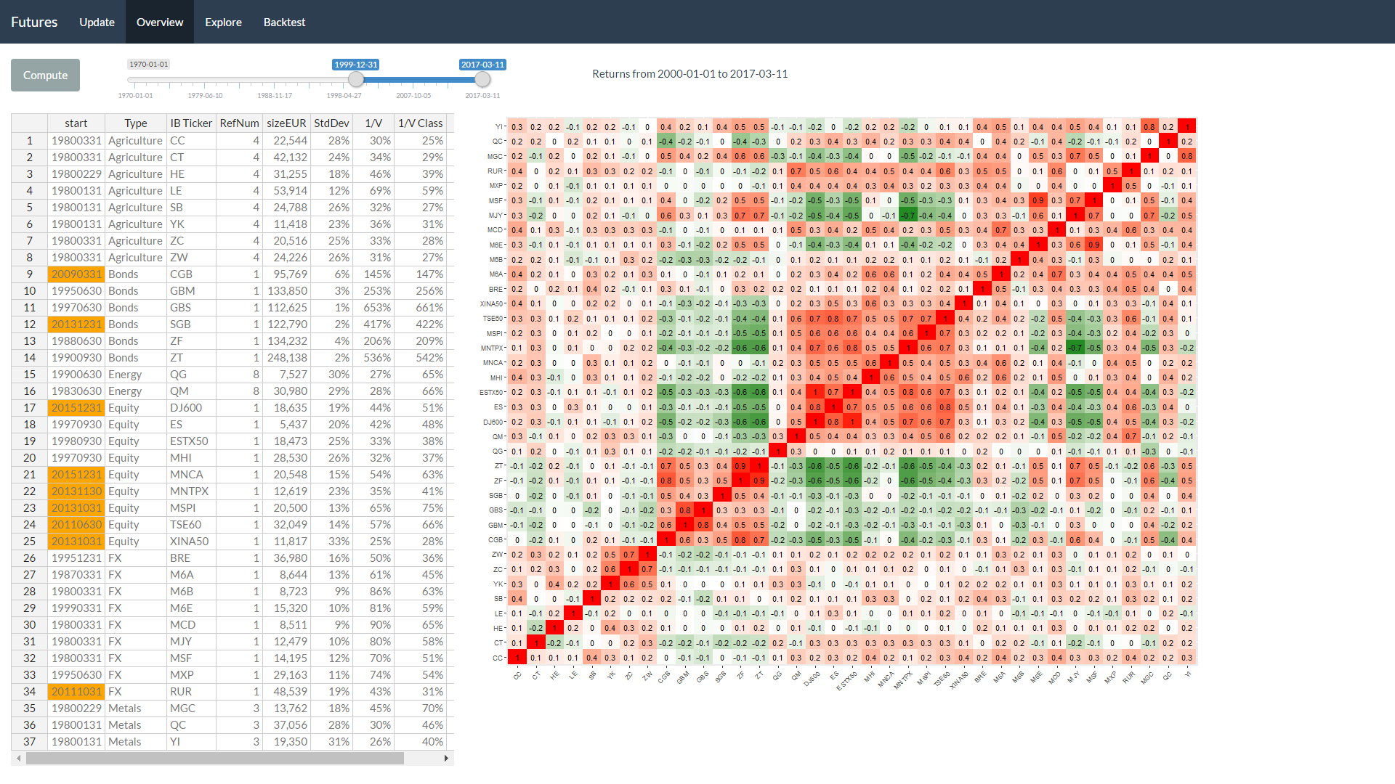Click the table scroll-left arrow
1395x784 pixels.
click(18, 758)
